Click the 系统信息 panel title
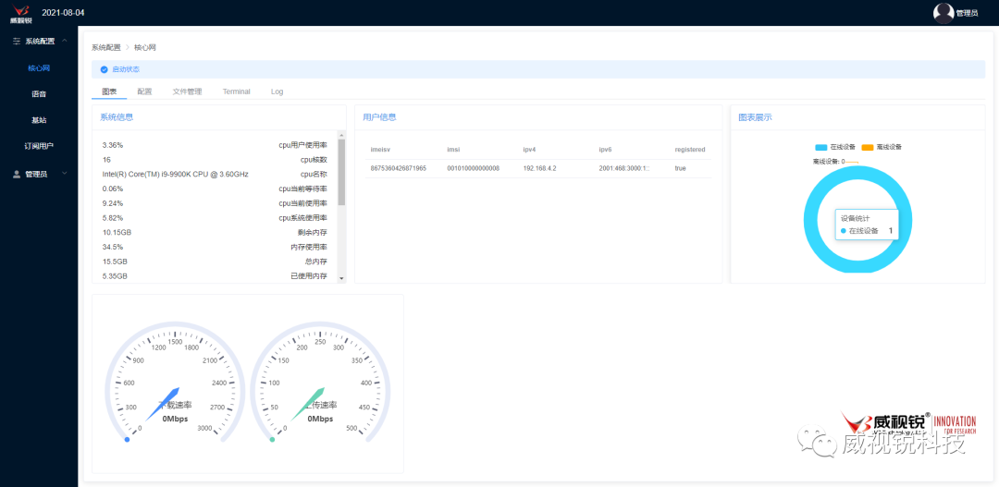 [116, 117]
